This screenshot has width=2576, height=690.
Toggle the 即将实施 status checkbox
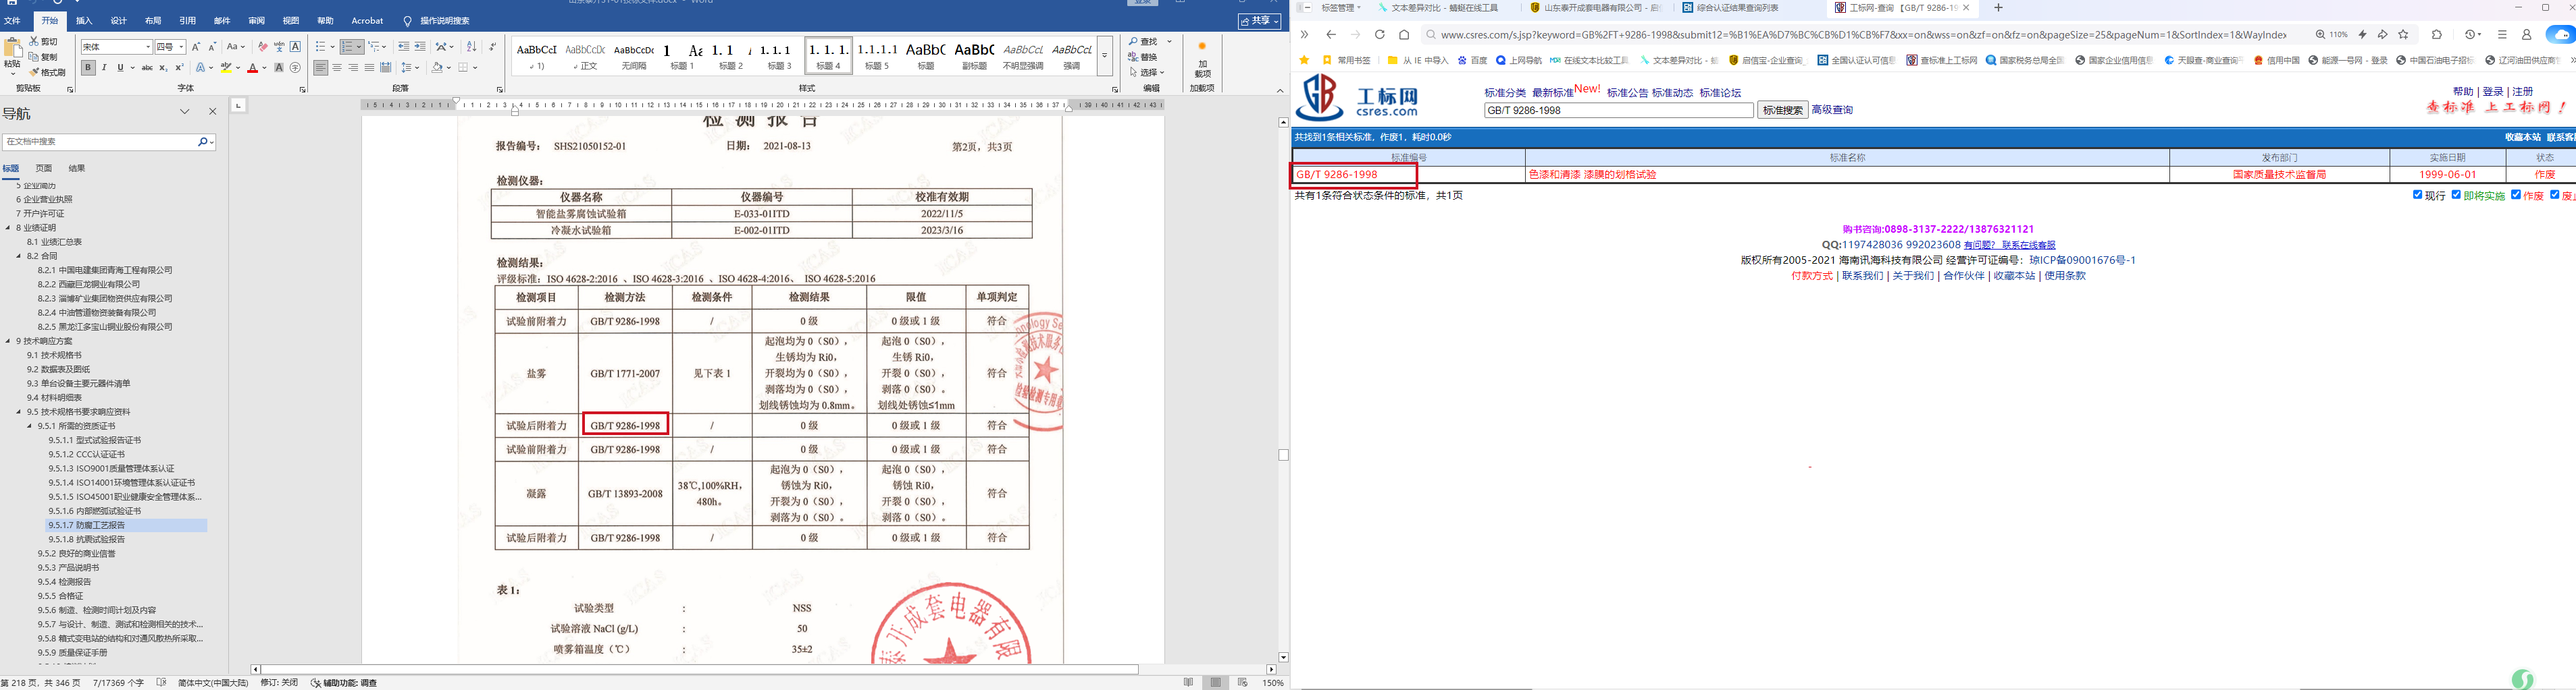click(2456, 195)
